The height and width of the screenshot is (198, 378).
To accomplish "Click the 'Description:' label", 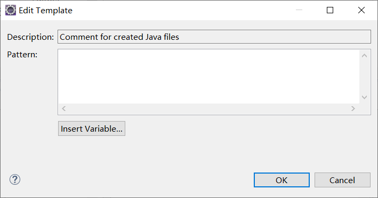I will [30, 37].
